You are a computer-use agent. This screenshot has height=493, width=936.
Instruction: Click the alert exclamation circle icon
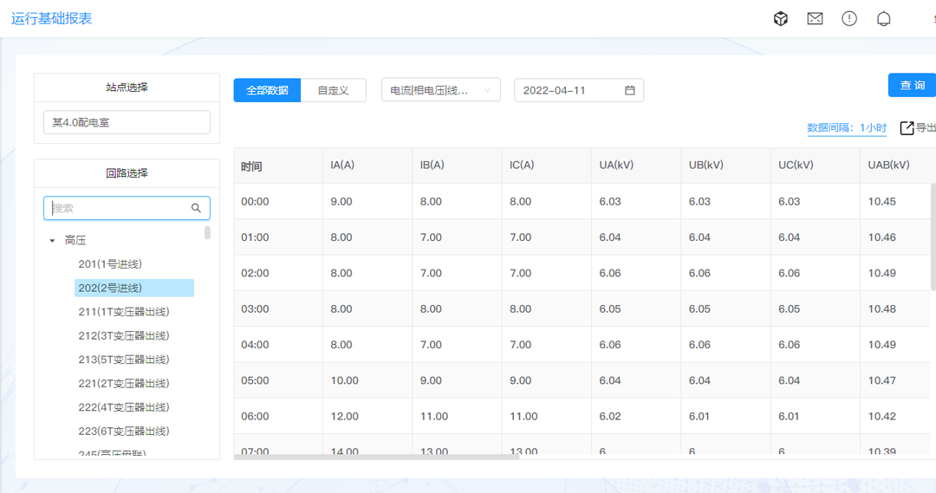point(849,18)
